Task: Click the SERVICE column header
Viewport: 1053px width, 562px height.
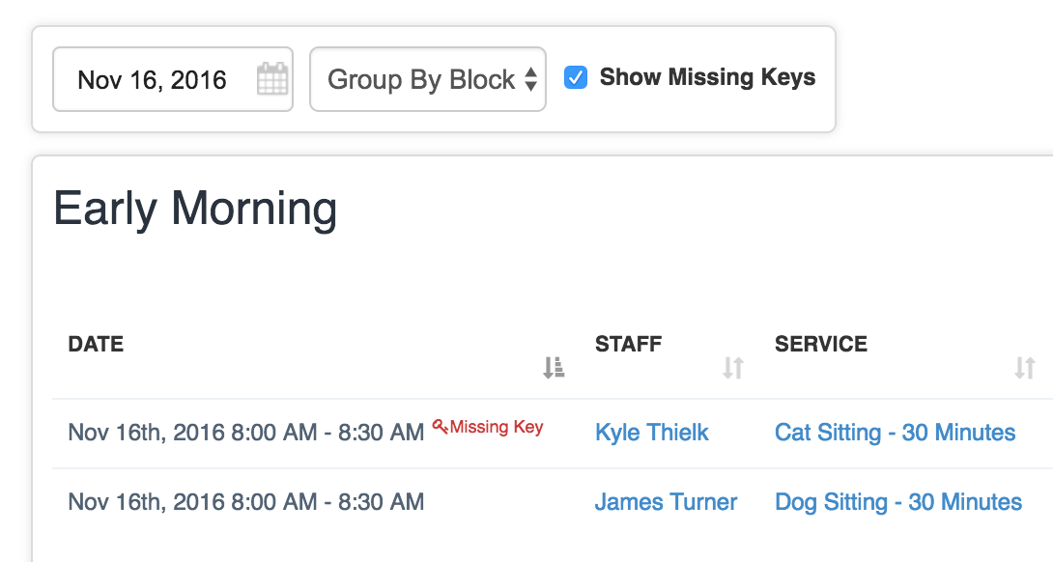Action: [x=820, y=344]
